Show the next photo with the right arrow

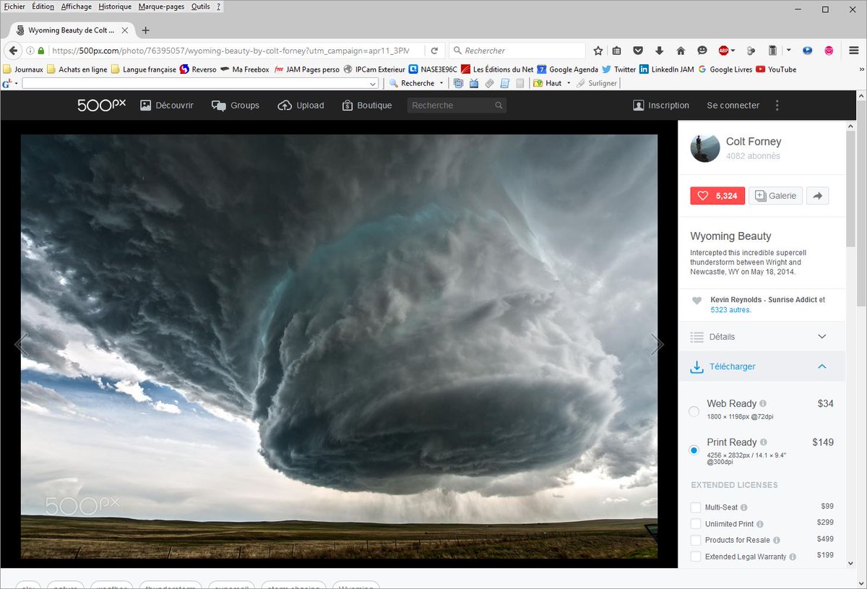click(x=656, y=344)
